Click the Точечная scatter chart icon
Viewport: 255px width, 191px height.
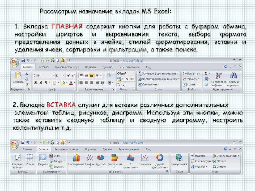145,158
